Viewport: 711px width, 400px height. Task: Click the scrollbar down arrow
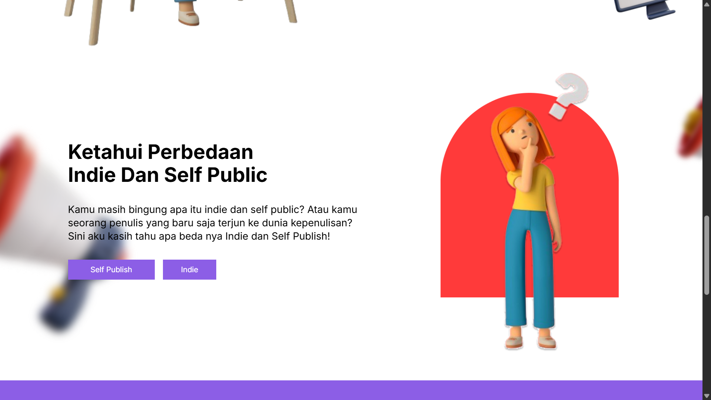(x=707, y=396)
